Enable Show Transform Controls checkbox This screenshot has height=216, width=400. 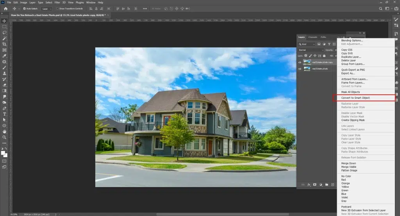[x=57, y=9]
